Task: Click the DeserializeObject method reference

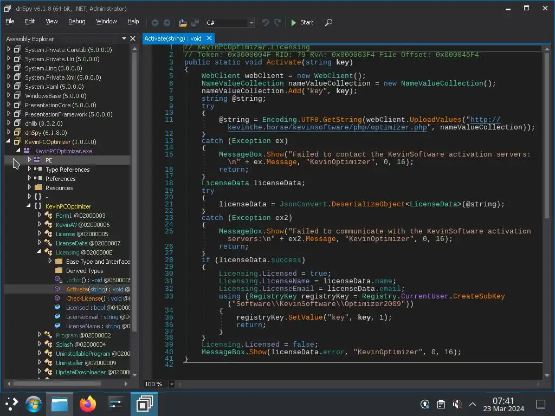Action: point(368,204)
